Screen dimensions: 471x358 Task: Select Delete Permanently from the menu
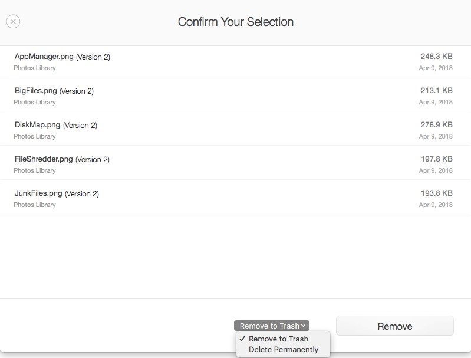pos(284,349)
